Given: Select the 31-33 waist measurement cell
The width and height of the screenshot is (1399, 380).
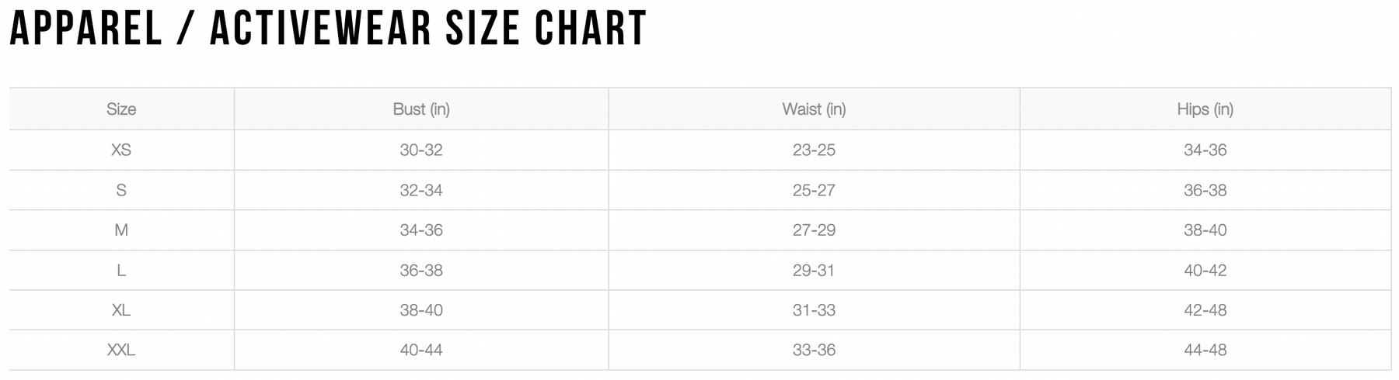Looking at the screenshot, I should (814, 310).
